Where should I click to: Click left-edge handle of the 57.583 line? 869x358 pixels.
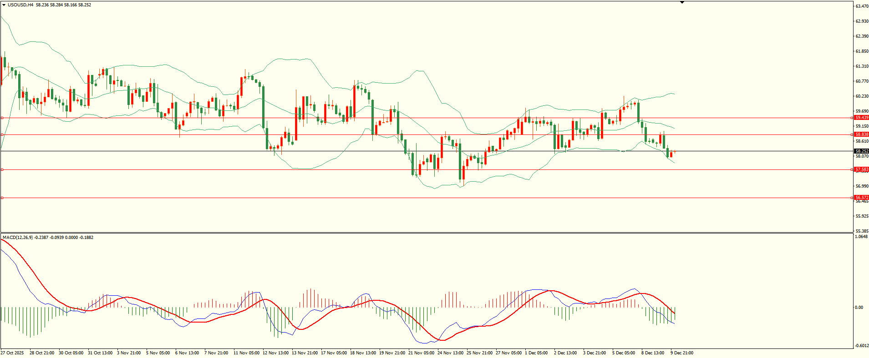click(x=2, y=169)
